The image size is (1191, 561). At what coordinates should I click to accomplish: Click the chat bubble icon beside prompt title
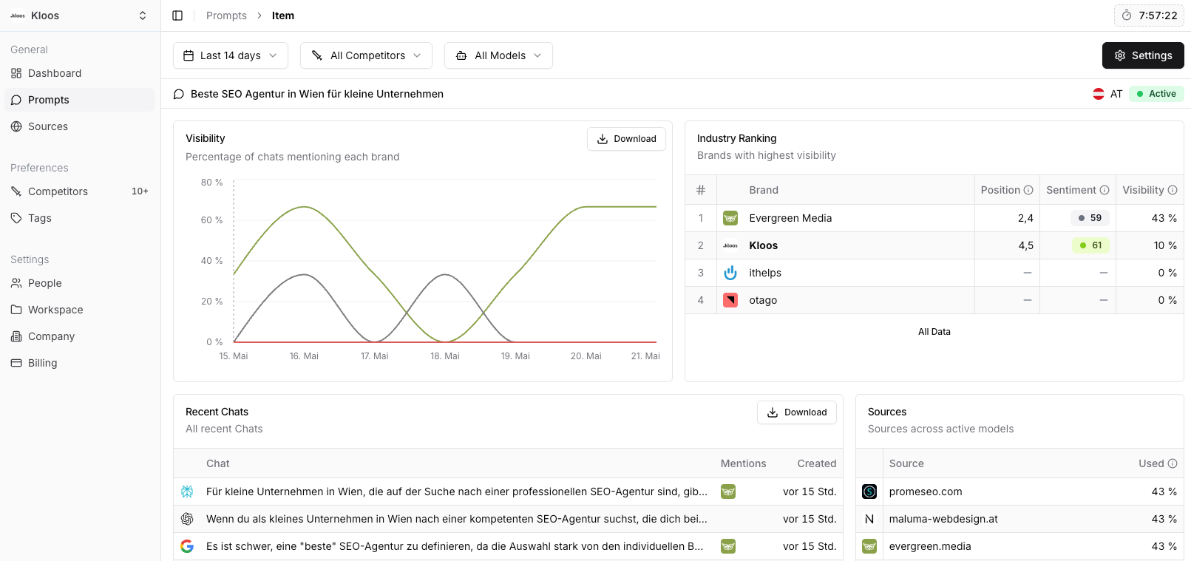pos(179,94)
